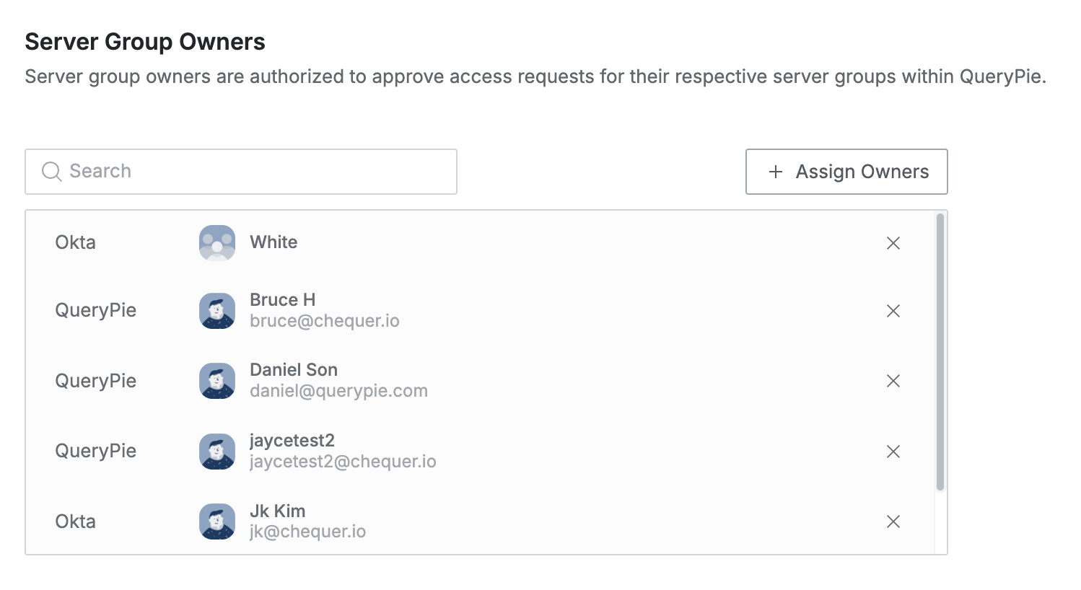The image size is (1081, 590).
Task: Click the White group avatar icon
Action: [217, 243]
